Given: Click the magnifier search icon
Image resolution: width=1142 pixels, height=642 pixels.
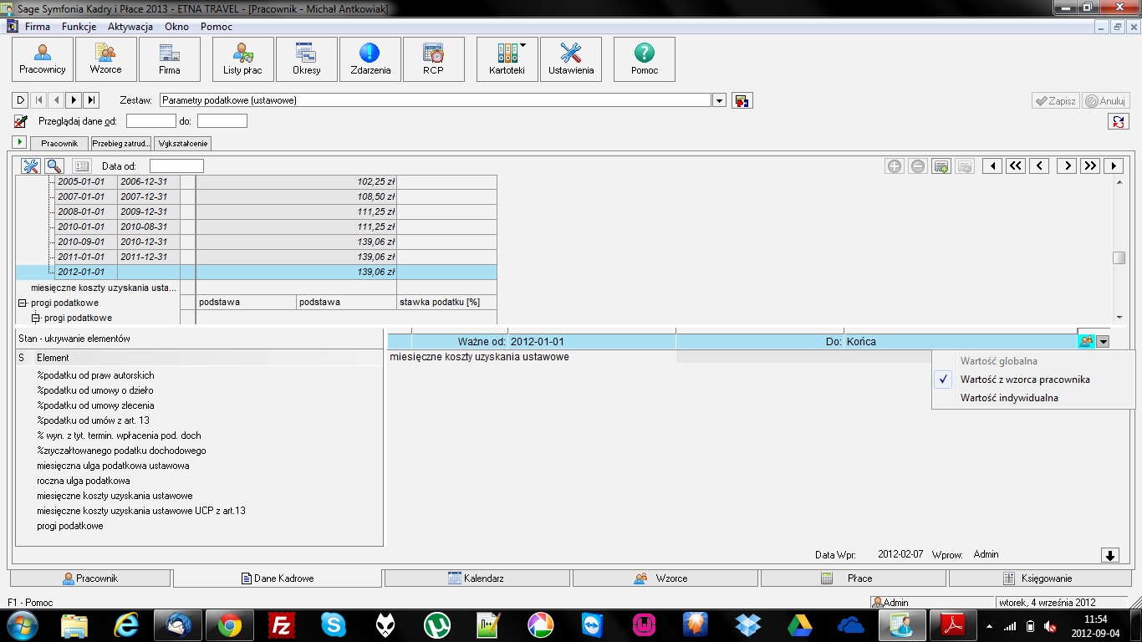Looking at the screenshot, I should [x=54, y=166].
